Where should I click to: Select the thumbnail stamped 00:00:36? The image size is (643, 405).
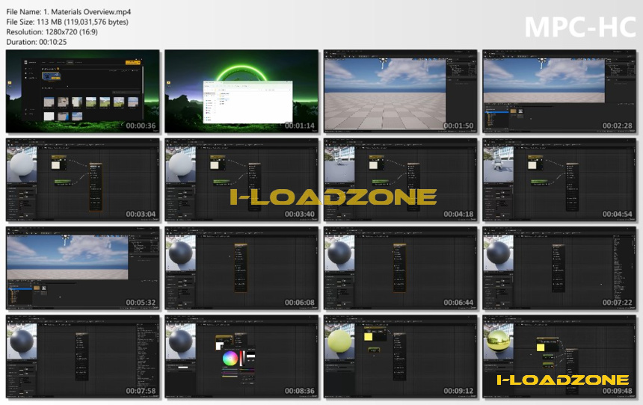coord(83,91)
